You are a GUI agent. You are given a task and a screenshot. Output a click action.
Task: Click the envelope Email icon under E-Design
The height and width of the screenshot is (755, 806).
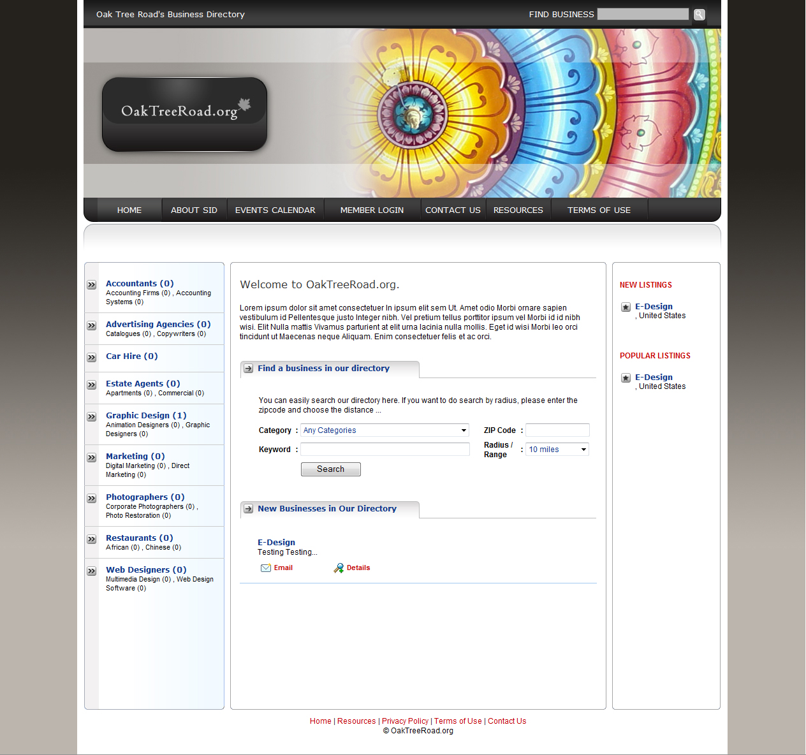pos(266,568)
